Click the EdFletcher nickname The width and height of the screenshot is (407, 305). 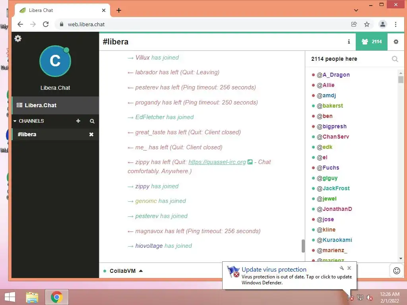[150, 117]
